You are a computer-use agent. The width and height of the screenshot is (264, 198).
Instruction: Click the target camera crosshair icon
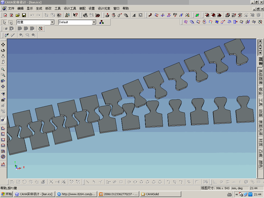click(3, 87)
